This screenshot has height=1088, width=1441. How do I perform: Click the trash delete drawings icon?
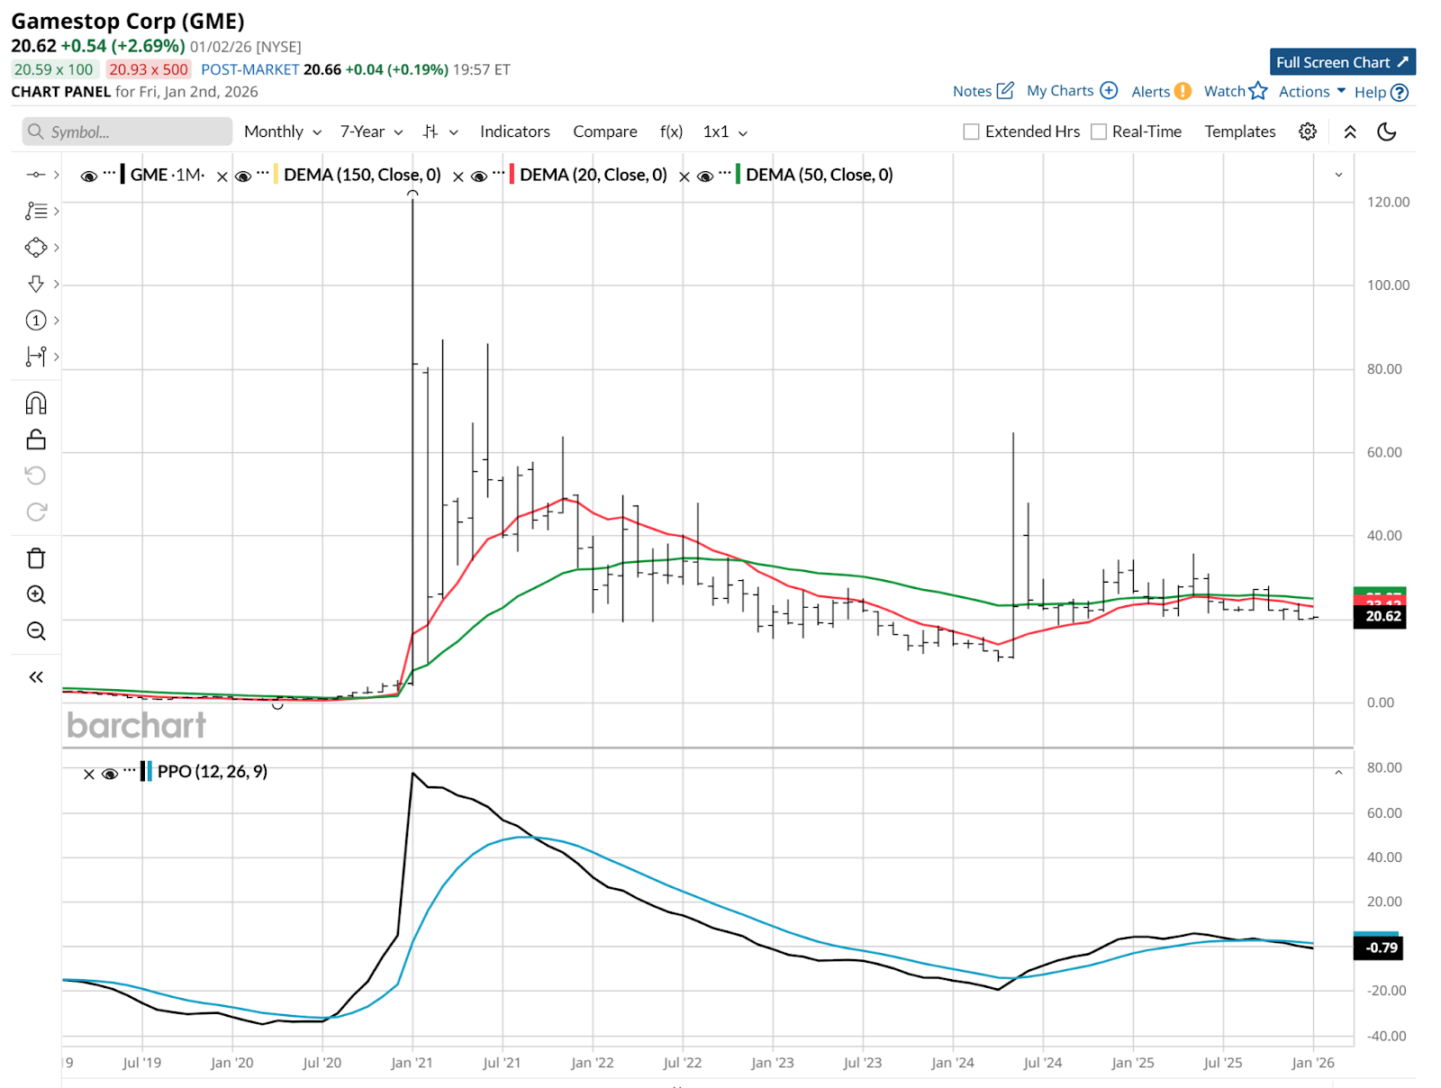tap(36, 558)
